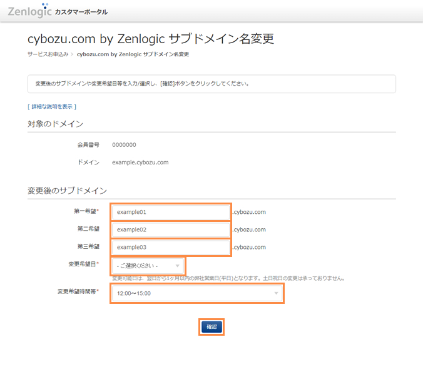Click the current breadcrumb サブドメイン名変更
The width and height of the screenshot is (423, 372).
(x=133, y=54)
